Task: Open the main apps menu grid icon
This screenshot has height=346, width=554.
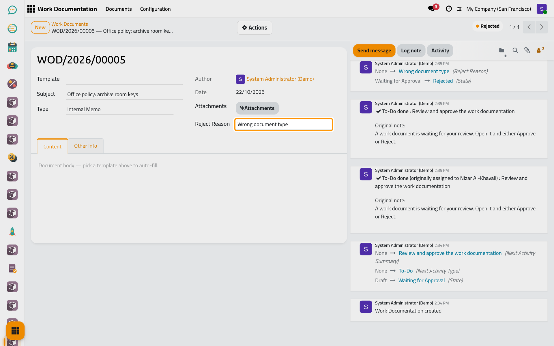Action: tap(31, 9)
